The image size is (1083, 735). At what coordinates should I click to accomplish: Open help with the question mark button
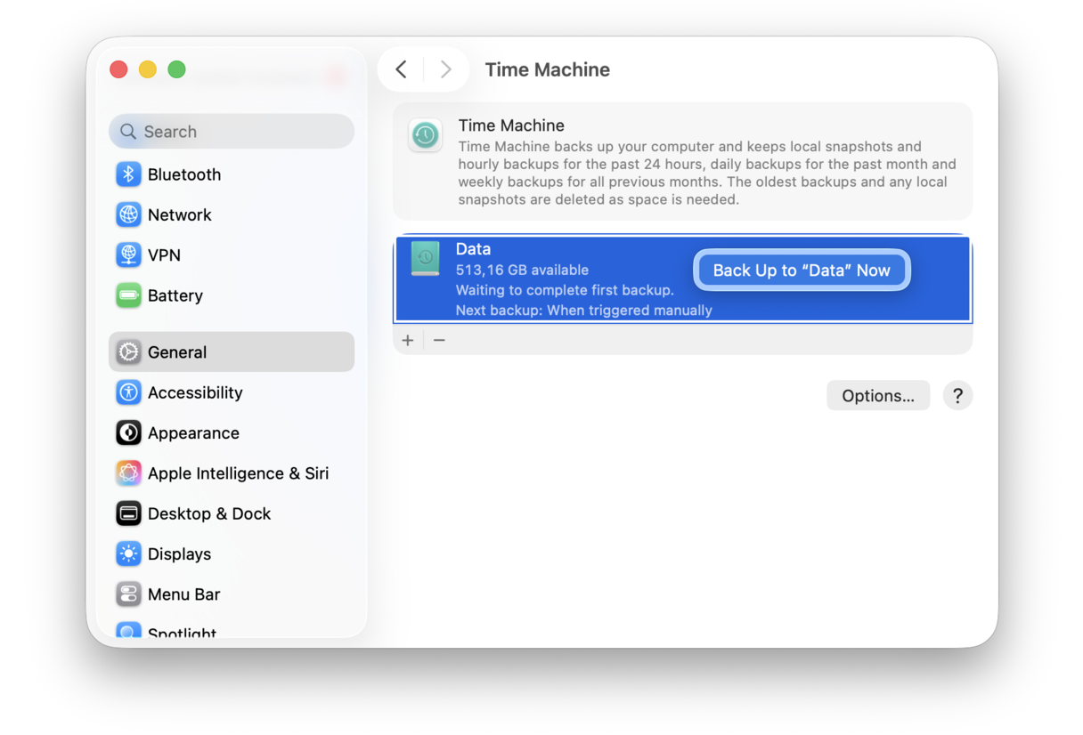[958, 396]
